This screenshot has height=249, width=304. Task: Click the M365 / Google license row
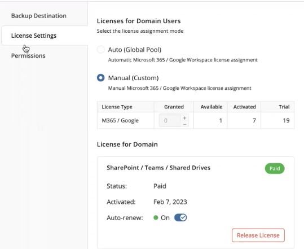[196, 120]
